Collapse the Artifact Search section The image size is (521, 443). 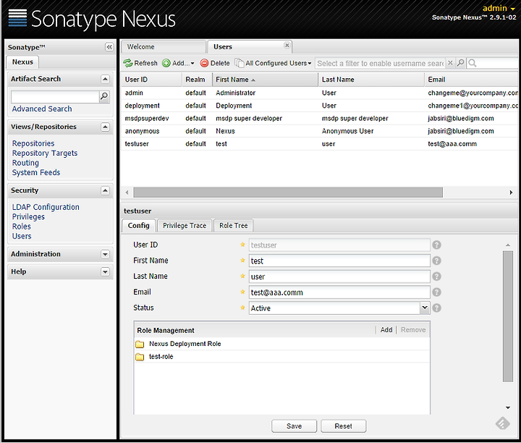[x=105, y=79]
